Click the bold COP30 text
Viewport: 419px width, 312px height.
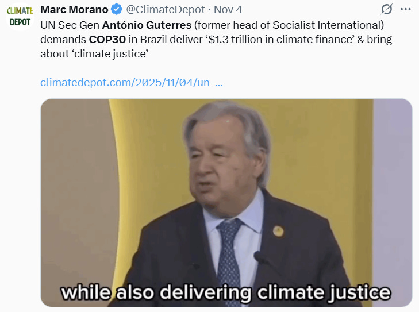107,40
